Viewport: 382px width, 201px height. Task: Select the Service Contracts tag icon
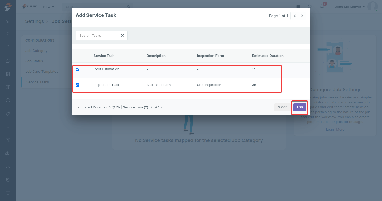click(x=8, y=113)
